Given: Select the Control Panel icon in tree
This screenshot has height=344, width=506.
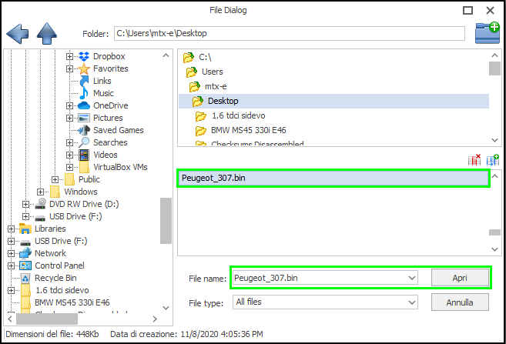Looking at the screenshot, I should [x=25, y=266].
